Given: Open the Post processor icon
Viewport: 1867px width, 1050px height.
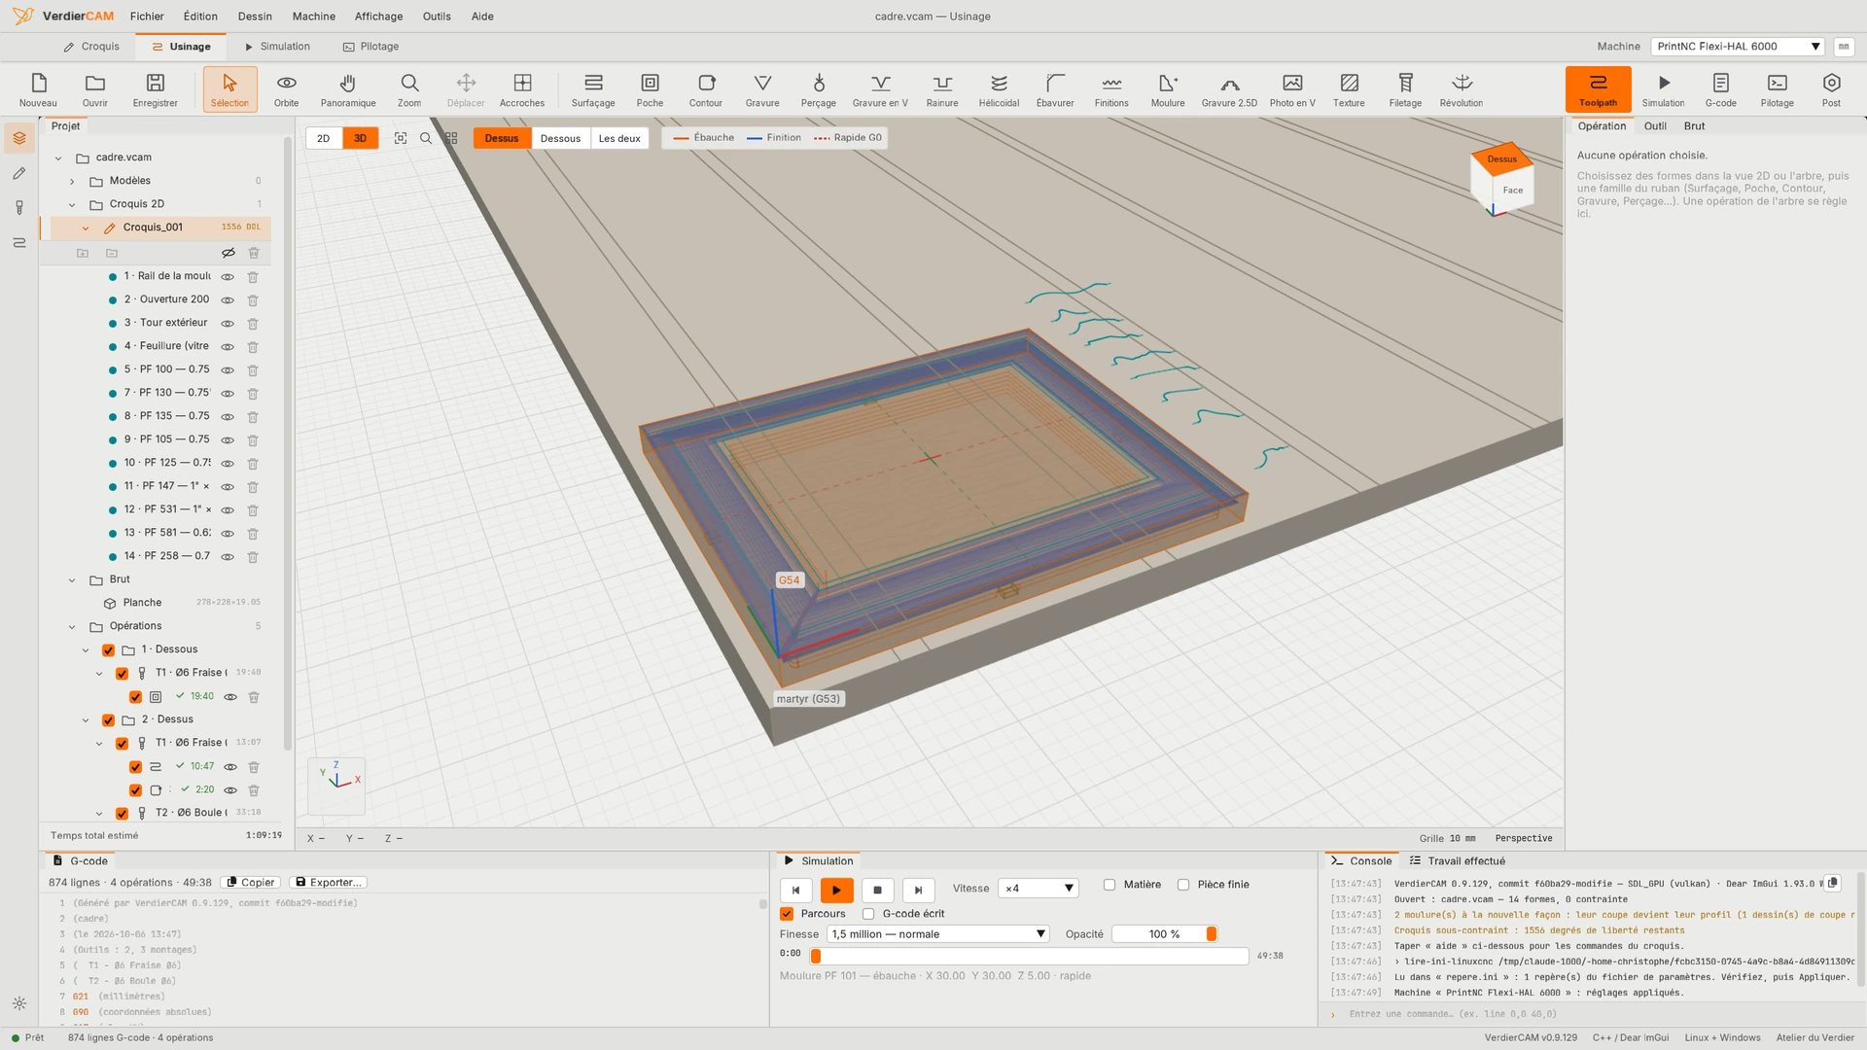Looking at the screenshot, I should pos(1831,89).
